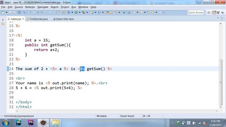Image resolution: width=226 pixels, height=127 pixels.
Task: Click the Open Perspective icon
Action: 209,13
